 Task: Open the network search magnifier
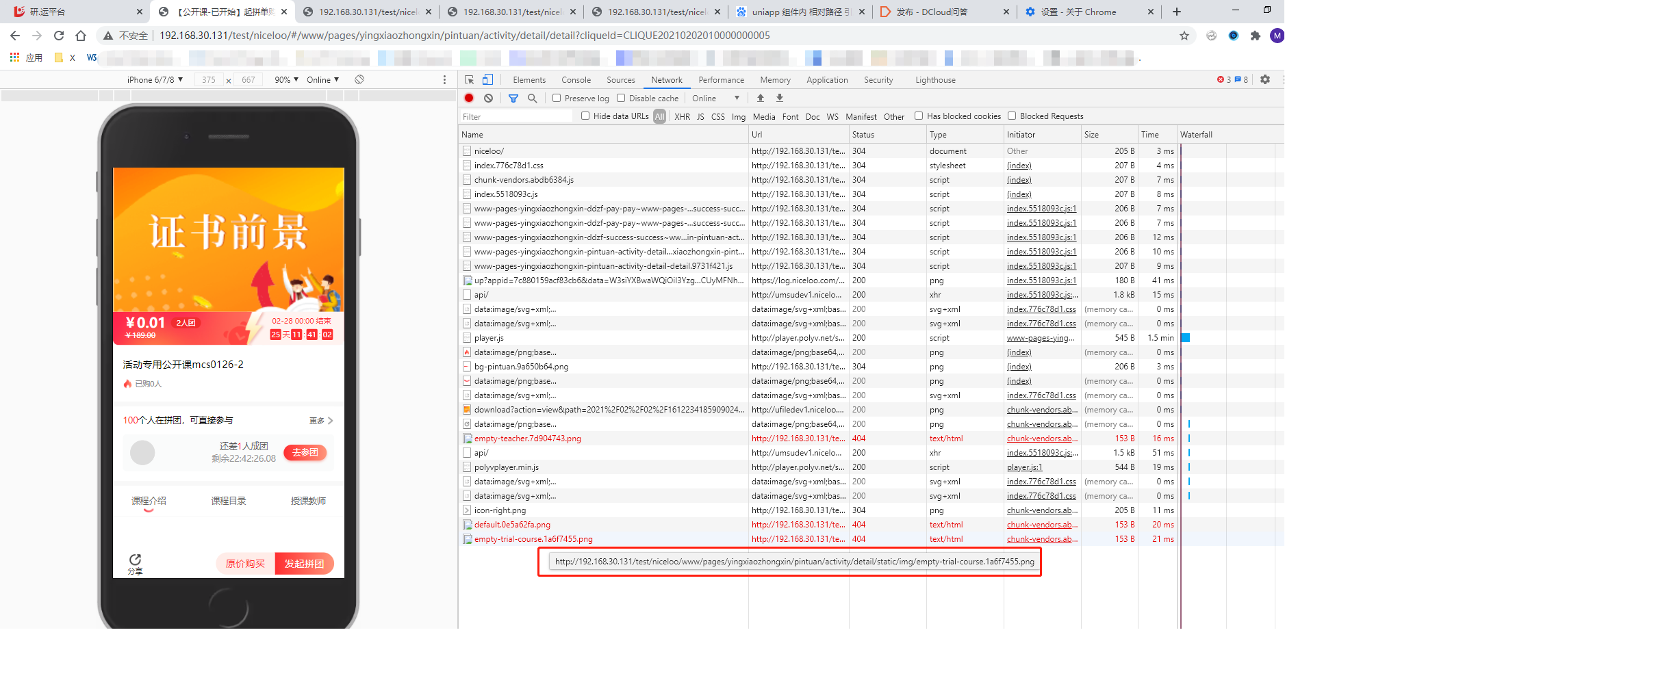532,99
